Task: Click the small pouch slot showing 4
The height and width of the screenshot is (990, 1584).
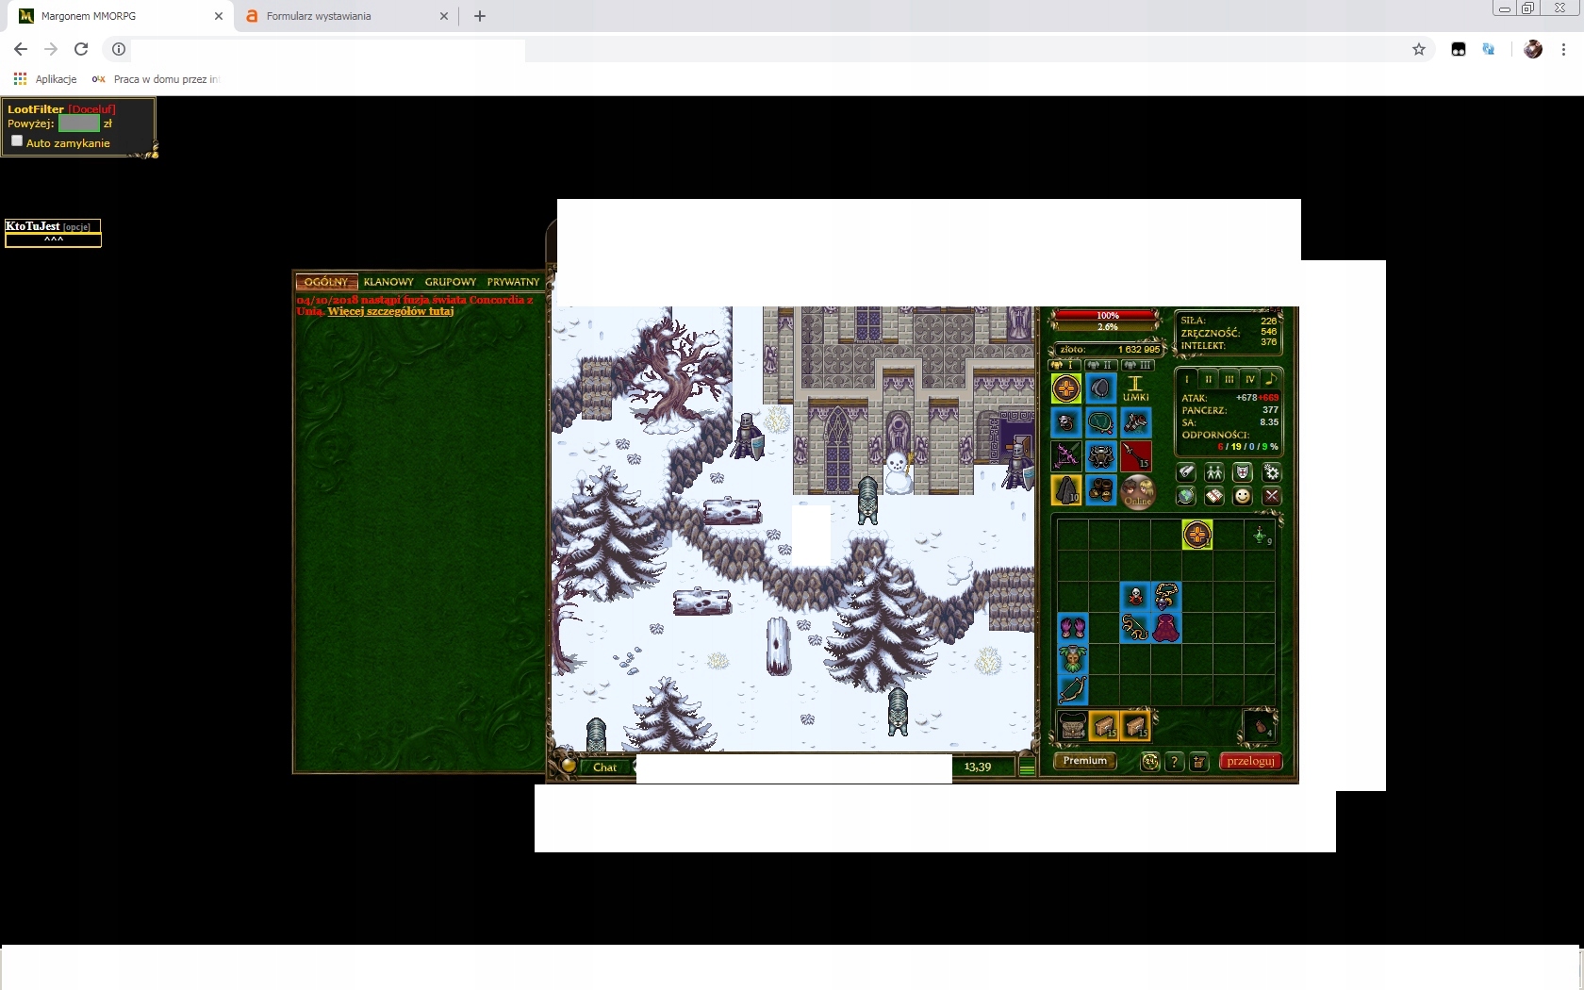Action: point(1260,726)
